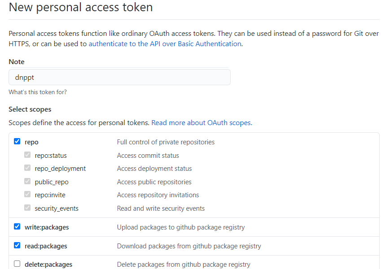Open the authenticate to the API link
This screenshot has width=386, height=269.
pos(165,44)
